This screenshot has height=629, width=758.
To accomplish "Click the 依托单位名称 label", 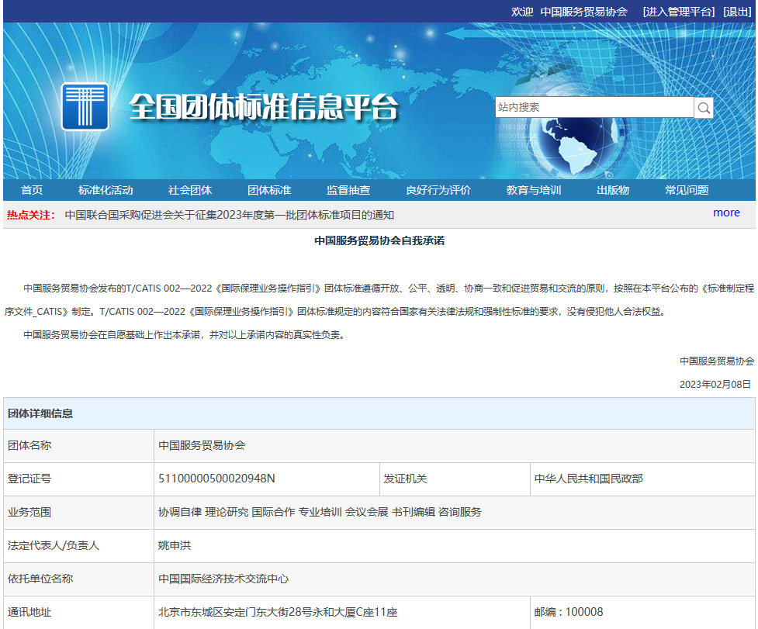I will (x=40, y=579).
